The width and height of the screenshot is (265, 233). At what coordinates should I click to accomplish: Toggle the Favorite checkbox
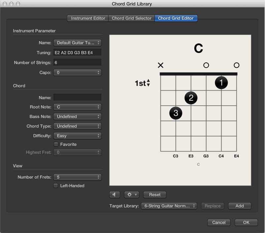pyautogui.click(x=56, y=144)
